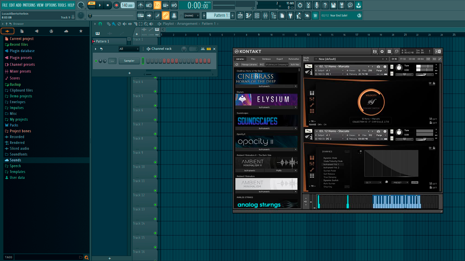
Task: Click Kontakt save floppy disk icon
Action: coord(375,52)
